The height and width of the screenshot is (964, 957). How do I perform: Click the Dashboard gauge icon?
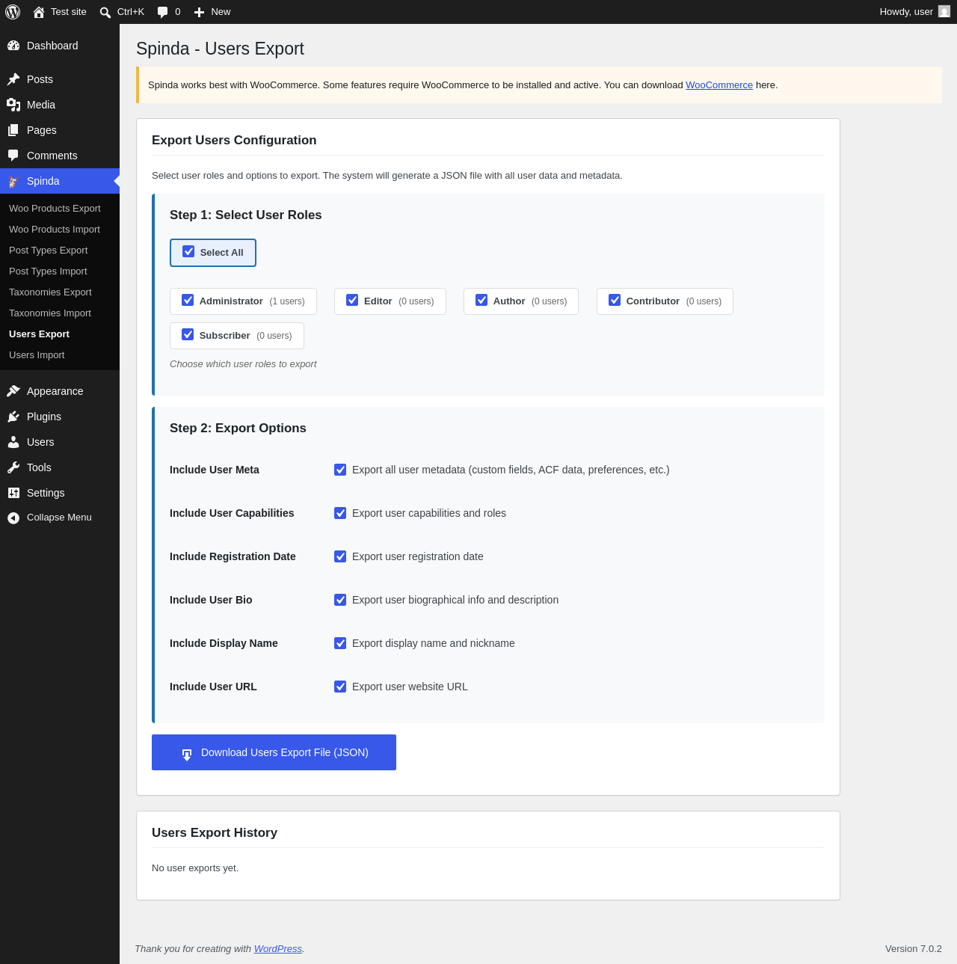pos(13,46)
